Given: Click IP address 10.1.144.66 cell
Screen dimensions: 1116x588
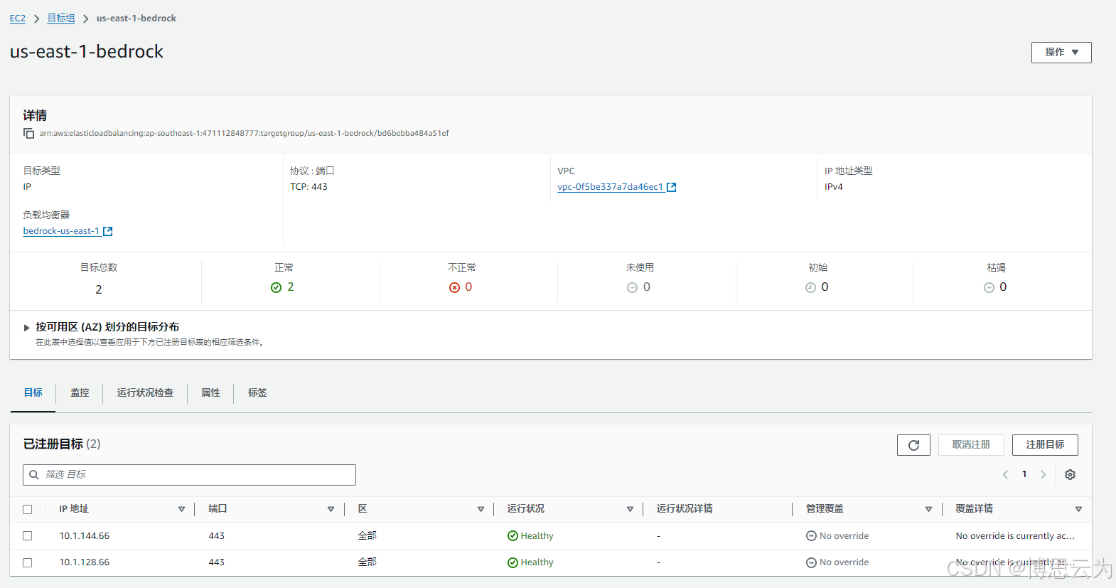Looking at the screenshot, I should [85, 536].
